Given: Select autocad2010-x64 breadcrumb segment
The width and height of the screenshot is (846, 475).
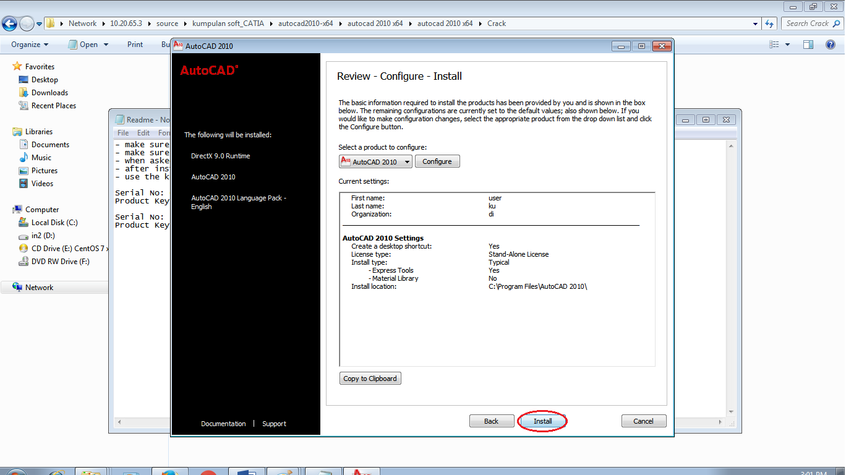Looking at the screenshot, I should tap(305, 24).
